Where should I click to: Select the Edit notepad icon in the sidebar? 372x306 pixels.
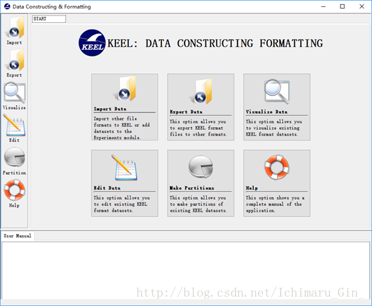[x=15, y=125]
